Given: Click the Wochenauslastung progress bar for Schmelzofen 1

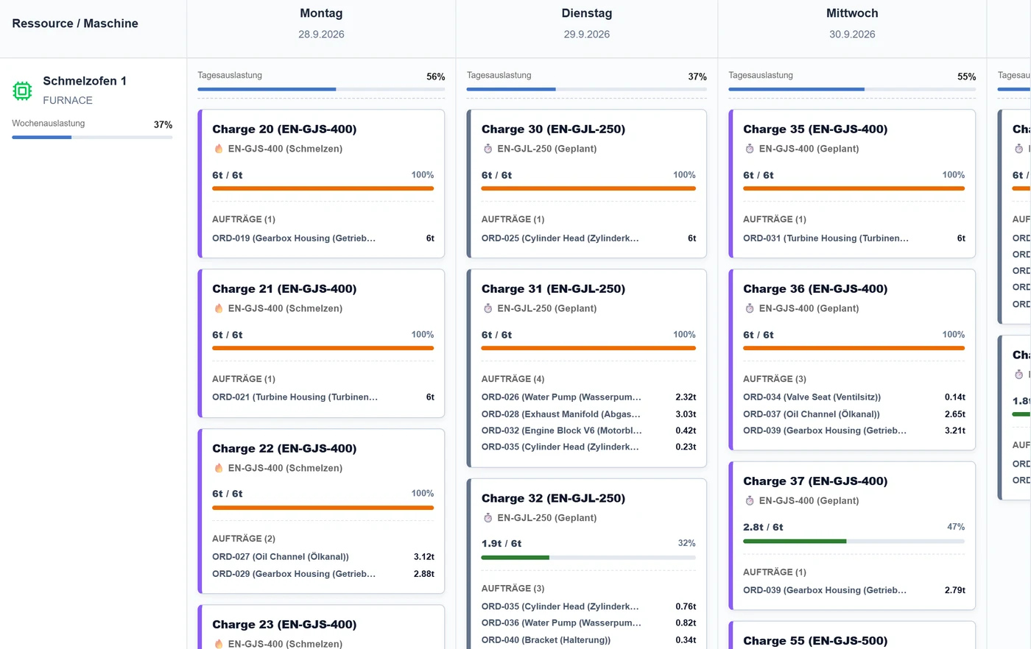Looking at the screenshot, I should tap(92, 137).
